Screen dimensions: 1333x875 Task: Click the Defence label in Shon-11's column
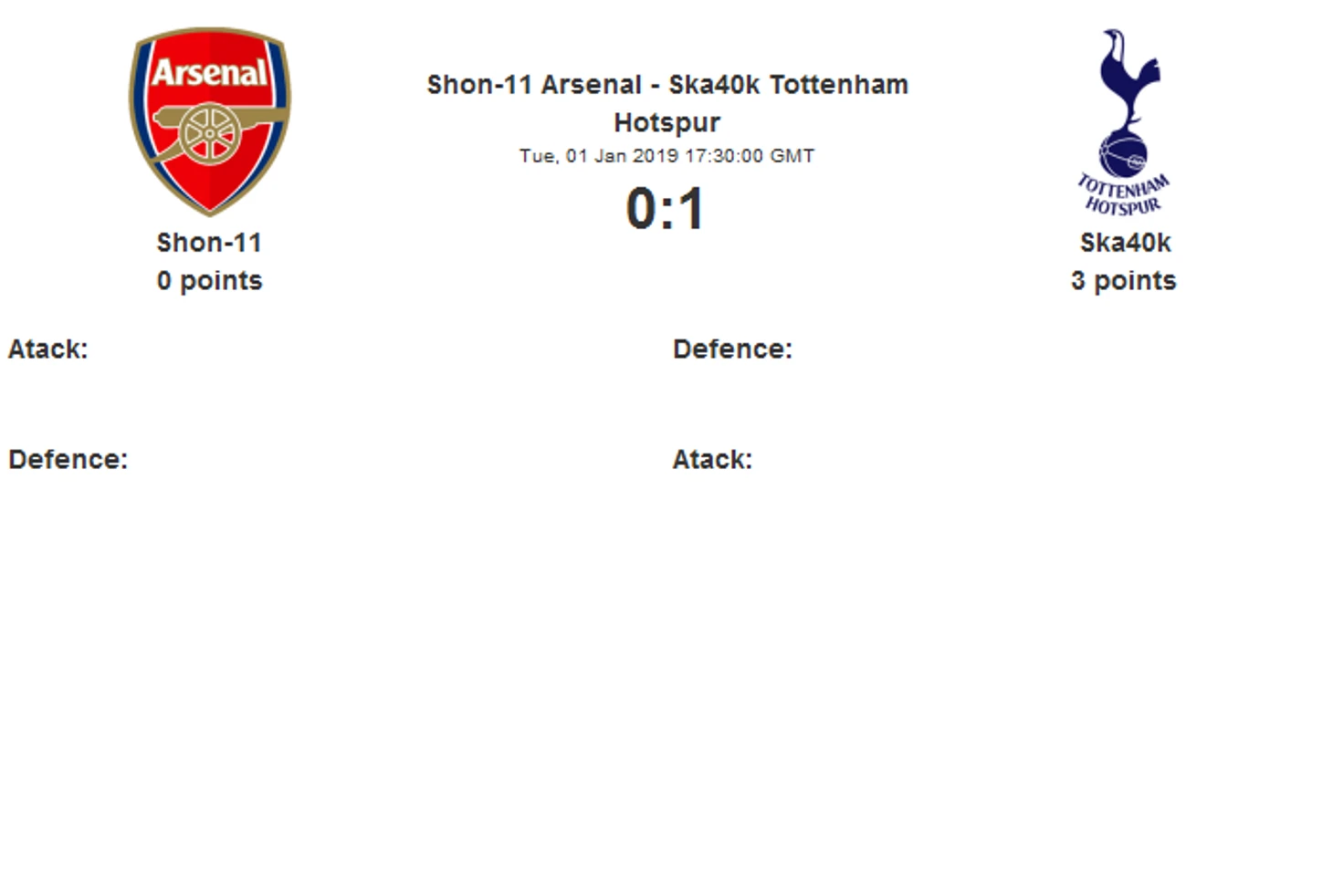coord(68,460)
